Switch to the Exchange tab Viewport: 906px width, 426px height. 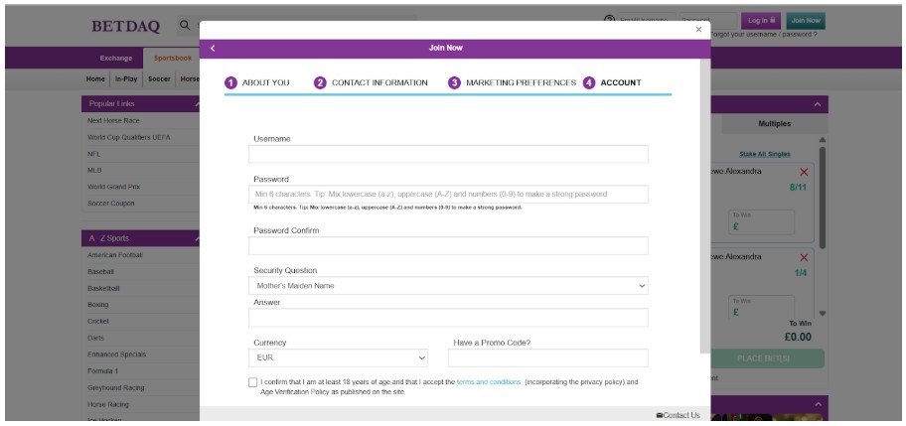coord(116,60)
